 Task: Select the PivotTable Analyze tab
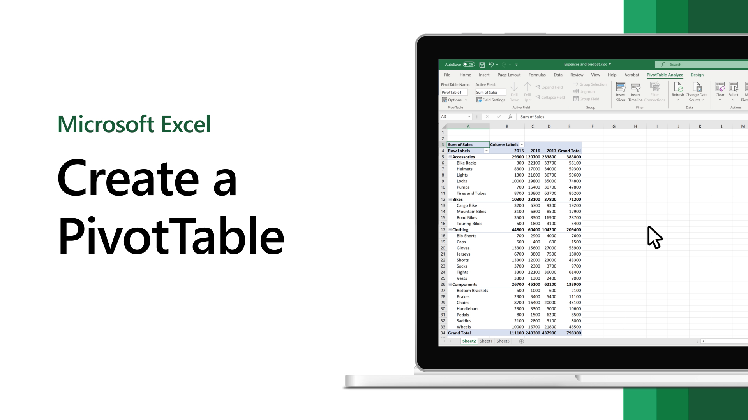point(665,75)
